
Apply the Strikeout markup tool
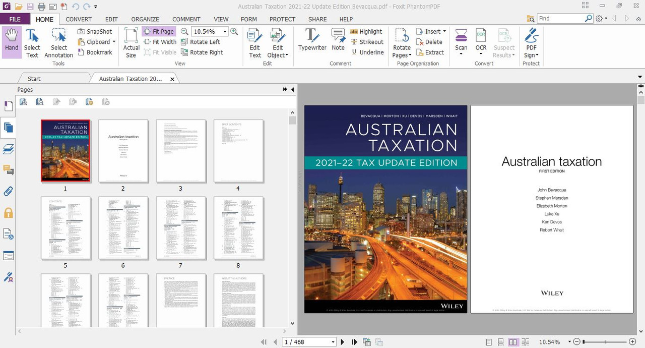(x=367, y=42)
